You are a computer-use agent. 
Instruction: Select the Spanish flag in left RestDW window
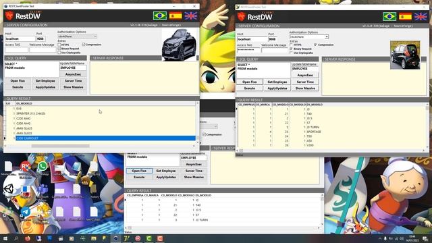(x=175, y=16)
